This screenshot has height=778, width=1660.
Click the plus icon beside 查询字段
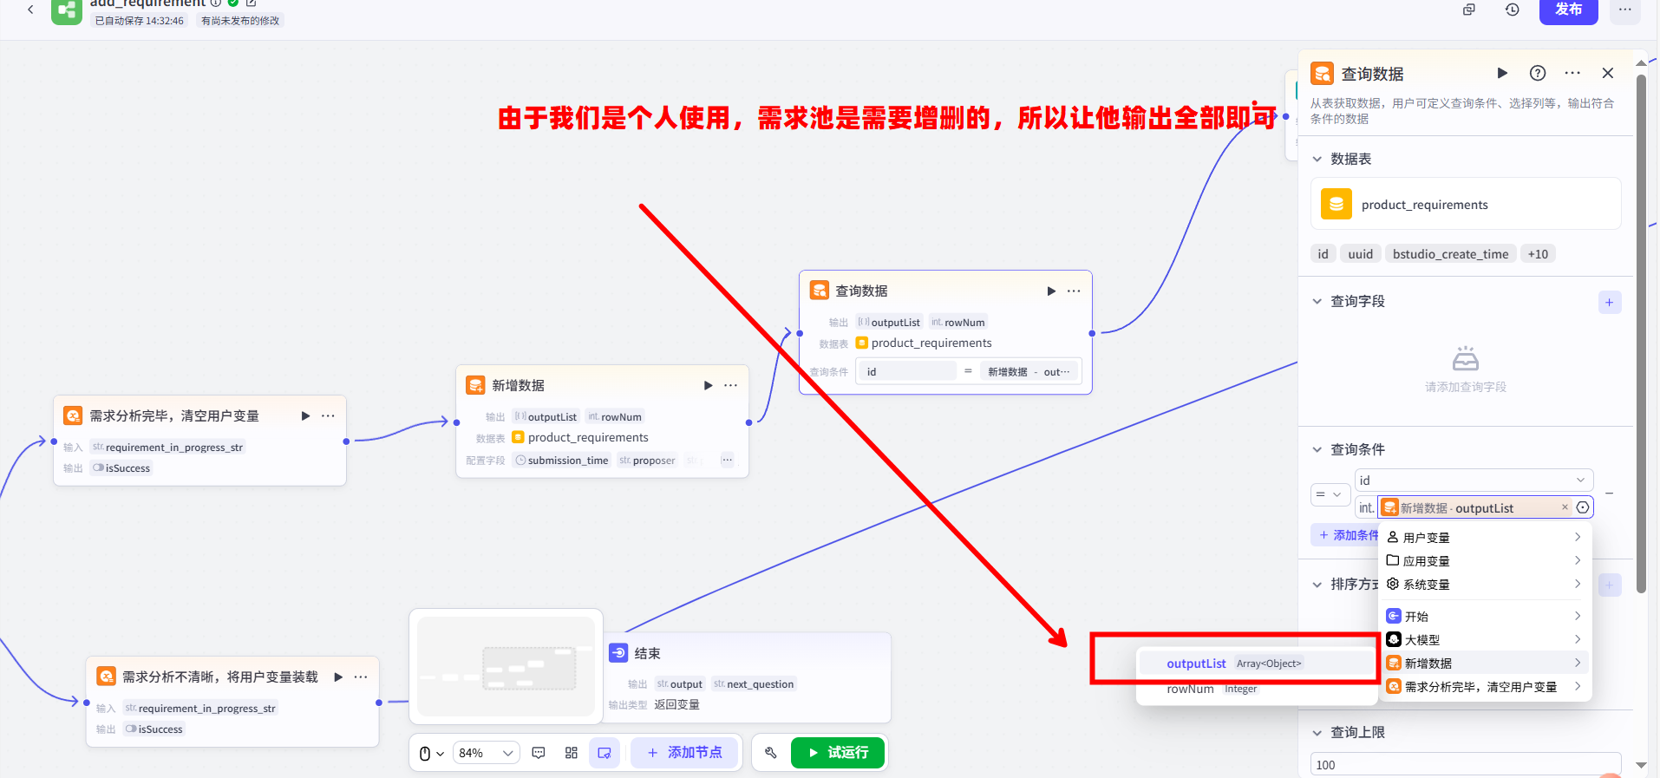(x=1609, y=302)
